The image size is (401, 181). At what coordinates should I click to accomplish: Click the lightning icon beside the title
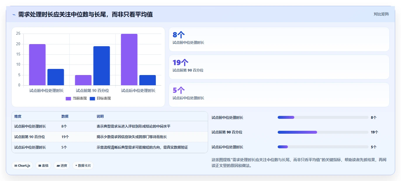14,15
